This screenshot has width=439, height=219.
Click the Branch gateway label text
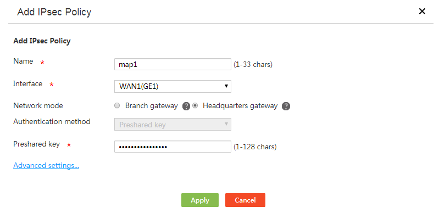point(152,106)
